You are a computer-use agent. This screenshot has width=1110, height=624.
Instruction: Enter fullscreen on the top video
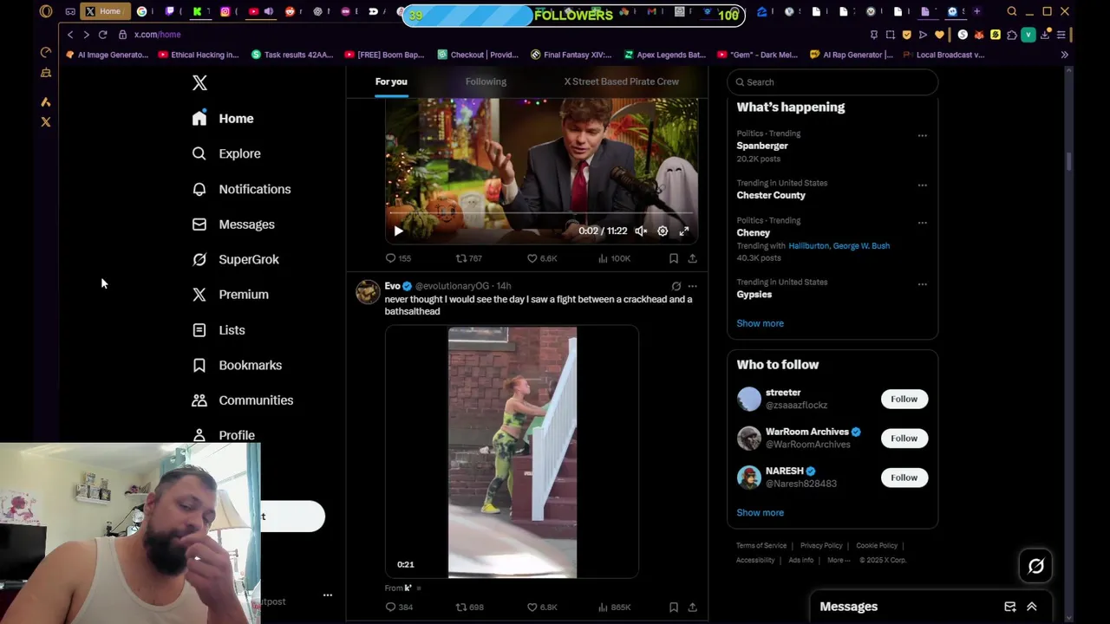[684, 231]
